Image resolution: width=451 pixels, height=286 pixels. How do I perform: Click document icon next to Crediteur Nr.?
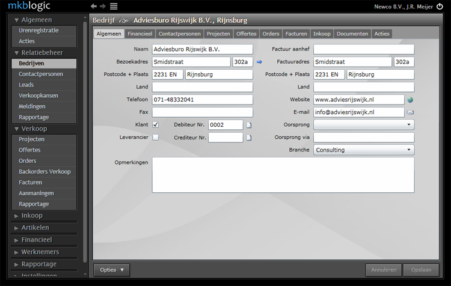pyautogui.click(x=248, y=138)
